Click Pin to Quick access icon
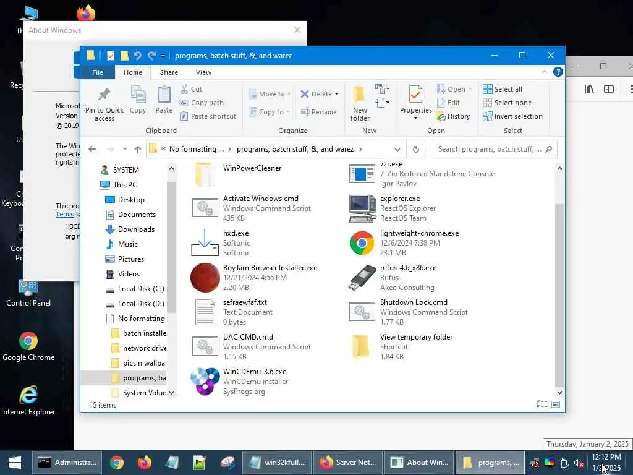The height and width of the screenshot is (475, 633). click(x=104, y=95)
